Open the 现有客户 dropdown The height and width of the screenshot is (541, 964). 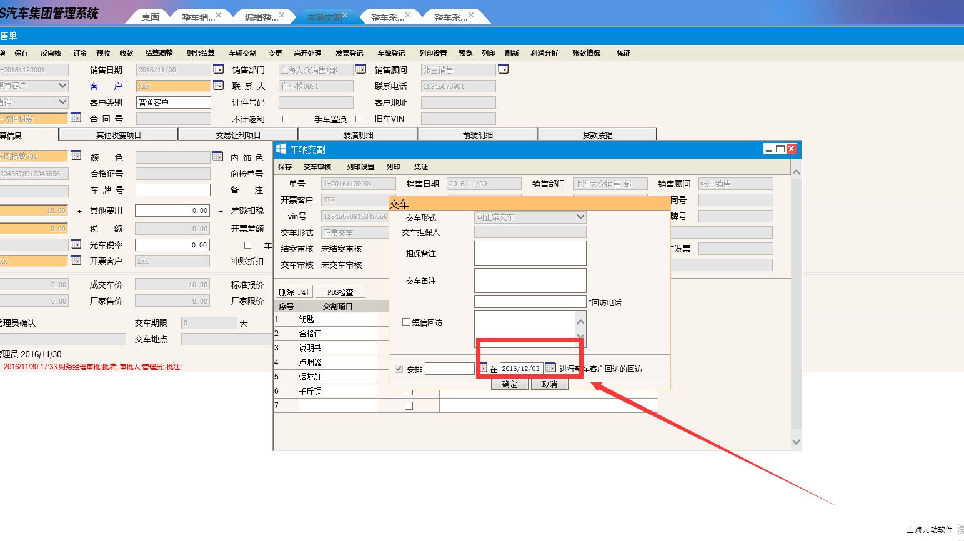tap(62, 86)
